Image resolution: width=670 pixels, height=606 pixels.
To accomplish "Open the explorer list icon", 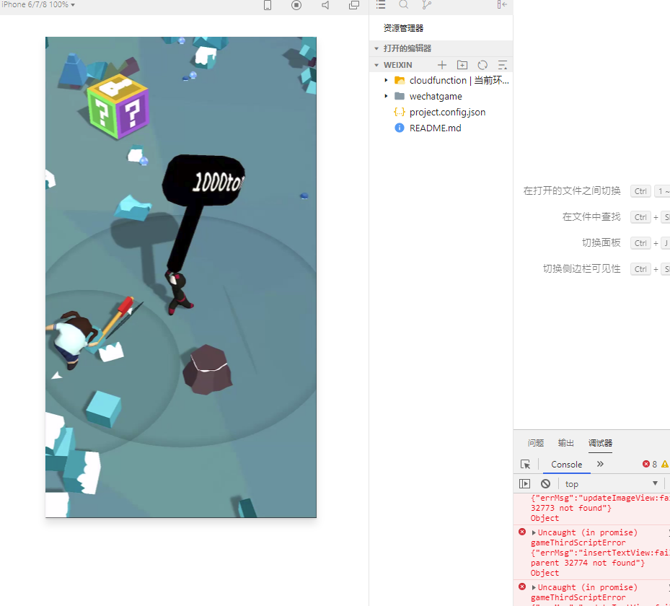I will (x=381, y=5).
